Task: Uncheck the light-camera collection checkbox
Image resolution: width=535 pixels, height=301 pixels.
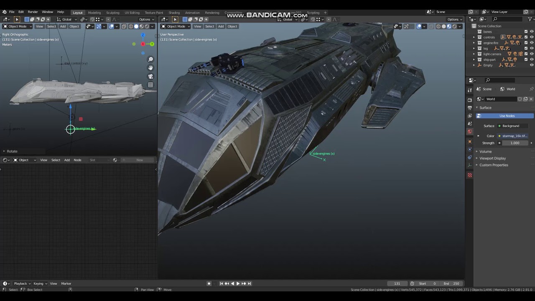Action: point(526,54)
